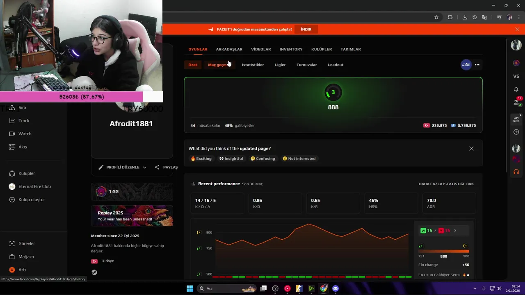Open Eternal Fire Club

30,186
